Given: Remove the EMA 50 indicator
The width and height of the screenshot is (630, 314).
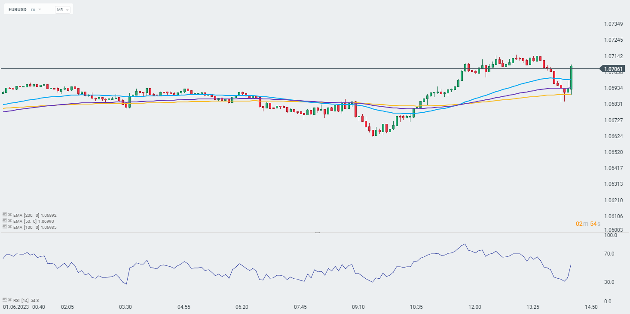Looking at the screenshot, I should coord(9,221).
